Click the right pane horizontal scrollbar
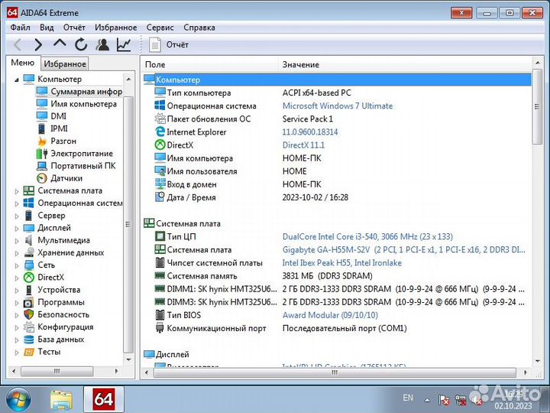550x413 pixels. 335,372
